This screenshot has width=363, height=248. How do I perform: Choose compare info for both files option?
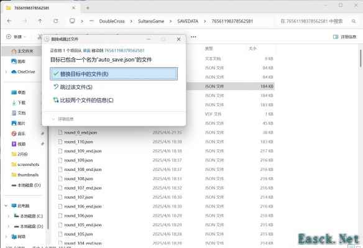[x=83, y=100]
